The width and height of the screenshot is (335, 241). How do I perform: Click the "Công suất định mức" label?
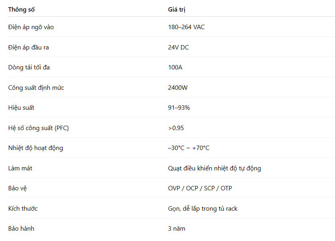click(x=36, y=88)
